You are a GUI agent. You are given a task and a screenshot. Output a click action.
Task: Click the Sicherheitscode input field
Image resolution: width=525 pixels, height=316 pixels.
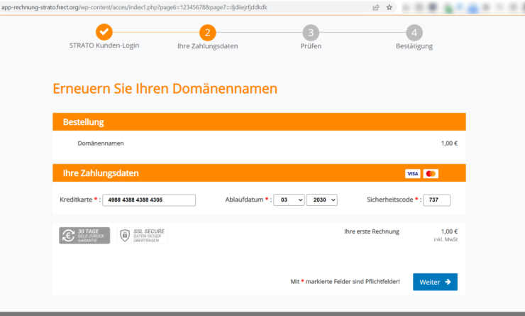coord(436,200)
